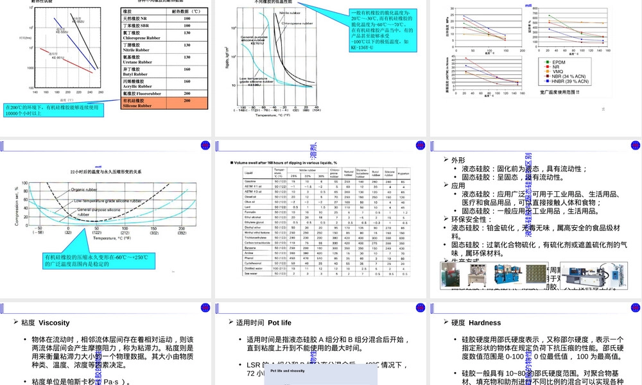
Task: Open the Volume swell table slide
Action: click(320, 219)
